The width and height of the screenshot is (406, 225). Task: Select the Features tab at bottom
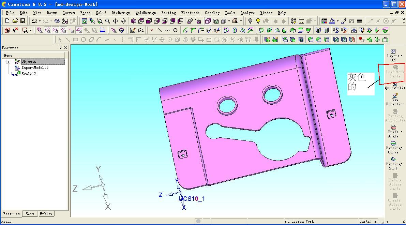pyautogui.click(x=11, y=214)
